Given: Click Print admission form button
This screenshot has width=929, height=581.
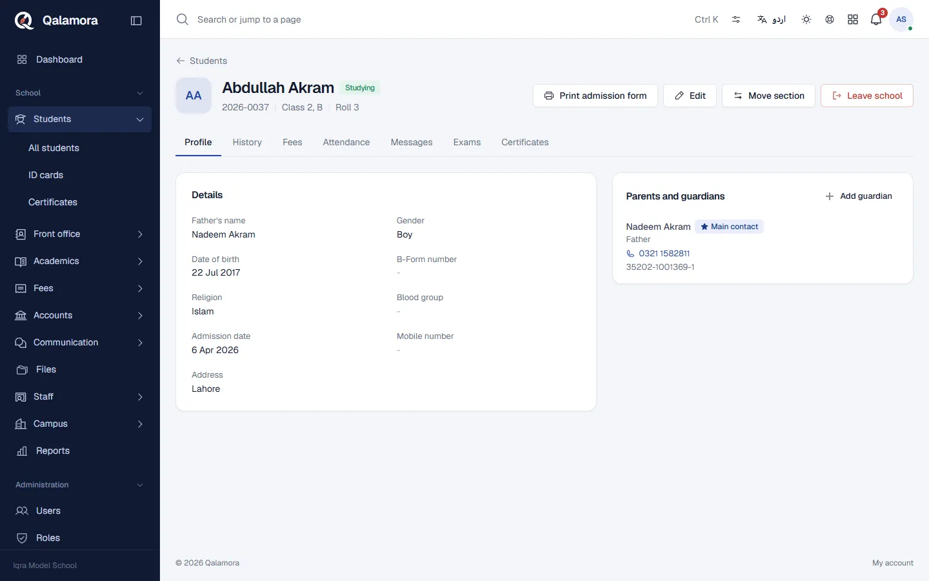Looking at the screenshot, I should [595, 96].
